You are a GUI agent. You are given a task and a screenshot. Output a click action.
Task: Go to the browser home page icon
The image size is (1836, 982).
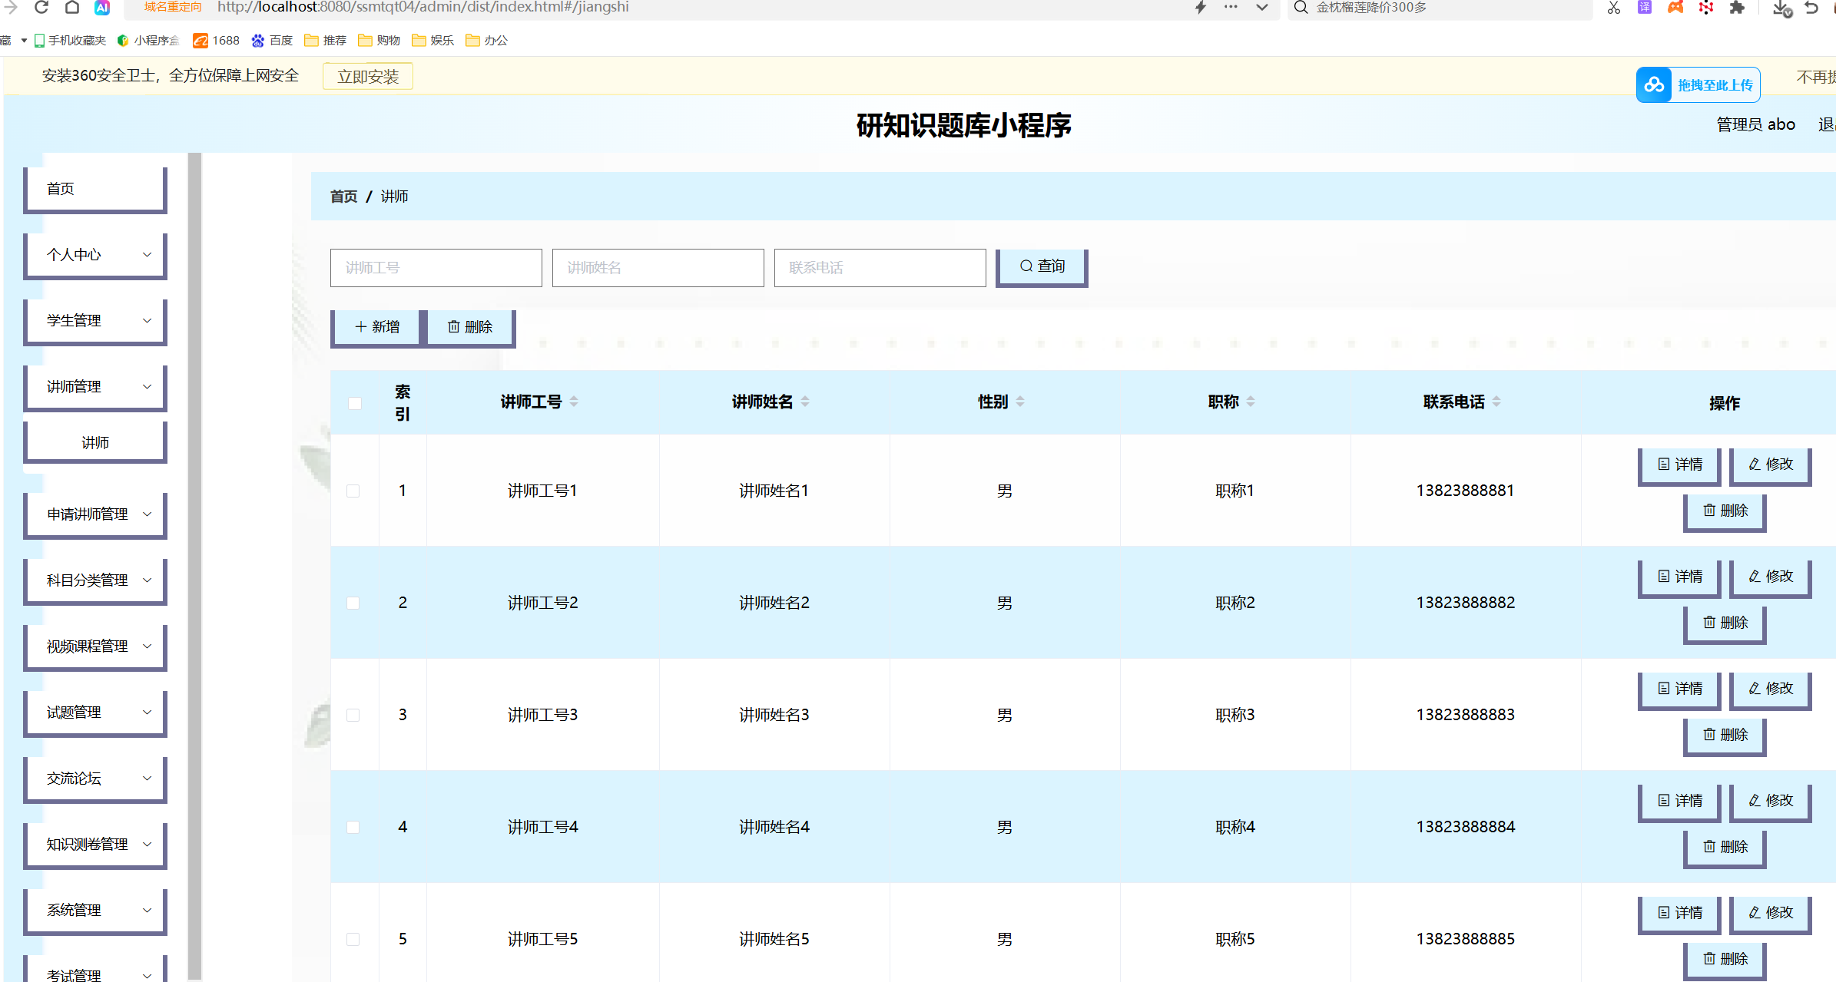[72, 8]
